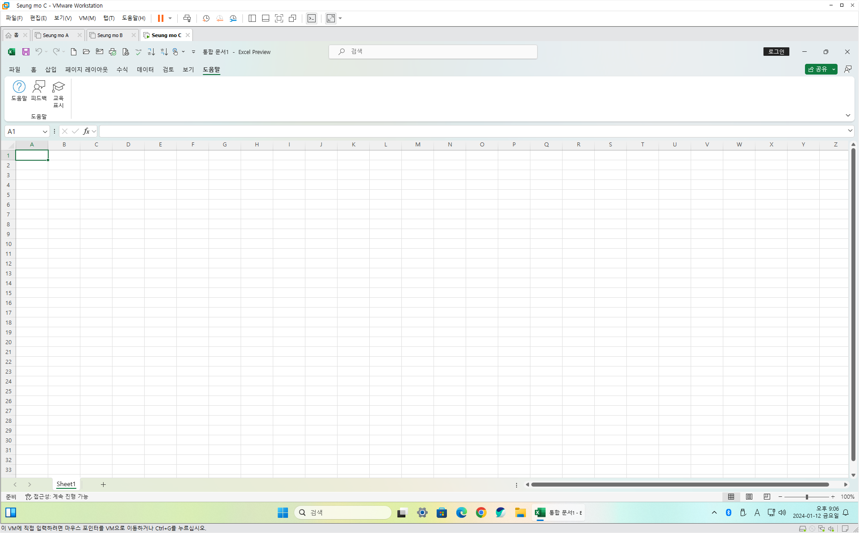Expand the formula bar chevron
859x533 pixels.
click(x=850, y=131)
